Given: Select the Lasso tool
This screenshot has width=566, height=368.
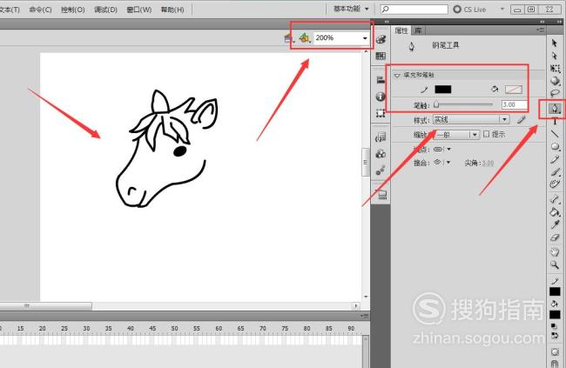Looking at the screenshot, I should [555, 93].
